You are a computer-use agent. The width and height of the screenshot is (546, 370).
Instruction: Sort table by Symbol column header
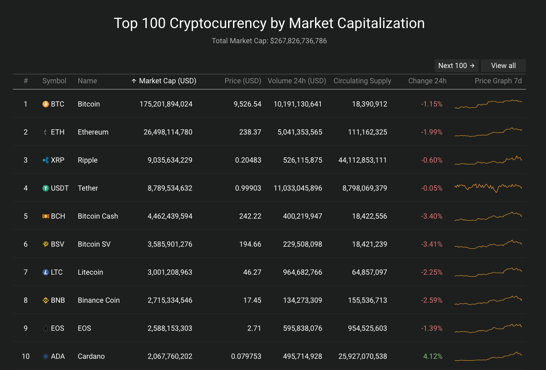[55, 81]
